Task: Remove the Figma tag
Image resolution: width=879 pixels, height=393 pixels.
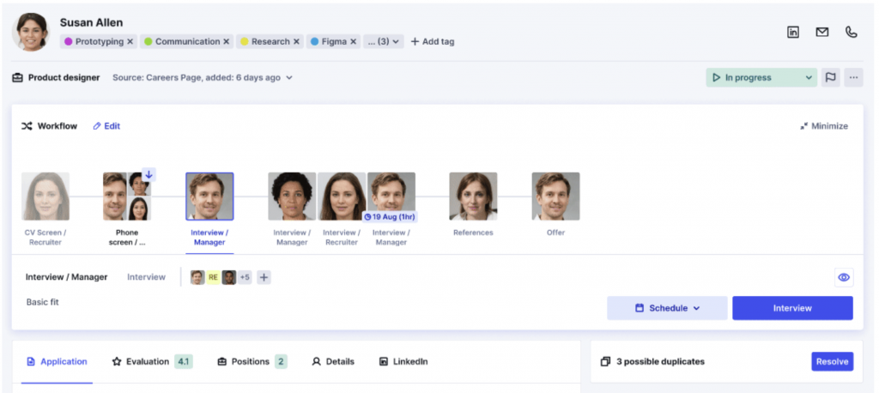Action: point(354,41)
